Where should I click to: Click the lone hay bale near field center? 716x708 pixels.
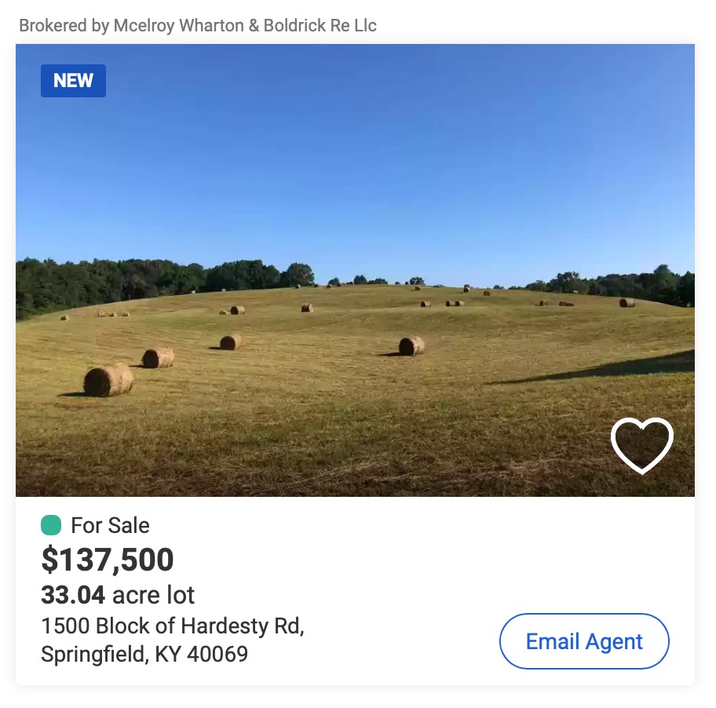(x=411, y=346)
